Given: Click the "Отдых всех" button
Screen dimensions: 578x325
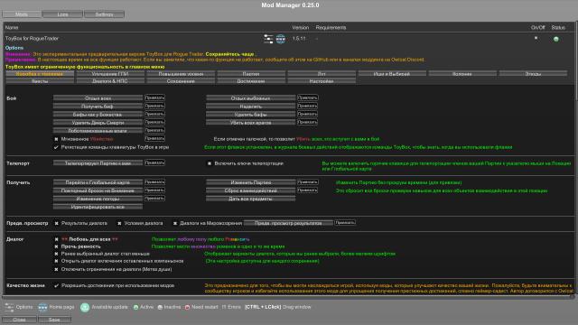Looking at the screenshot, I should [x=98, y=98].
